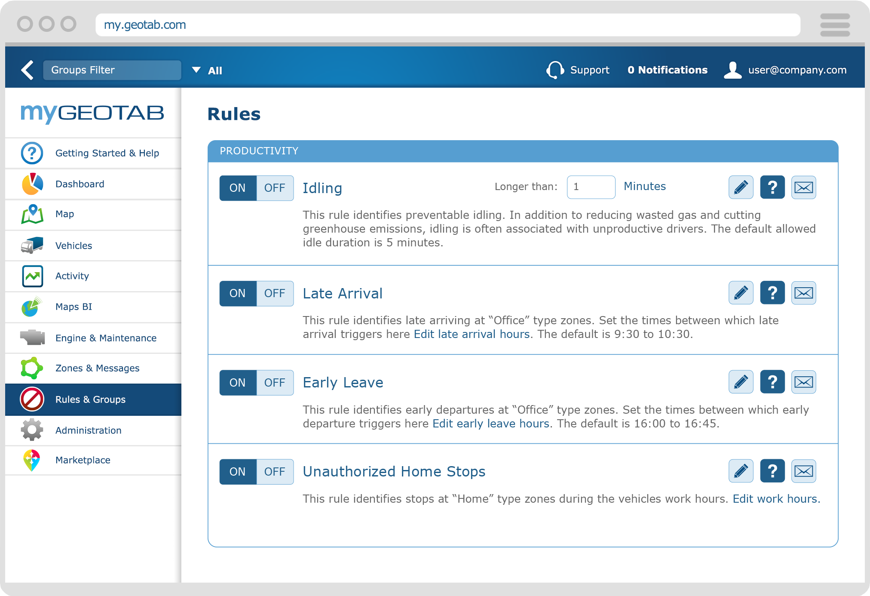Open the Activity chart icon
The height and width of the screenshot is (596, 870).
(x=32, y=276)
